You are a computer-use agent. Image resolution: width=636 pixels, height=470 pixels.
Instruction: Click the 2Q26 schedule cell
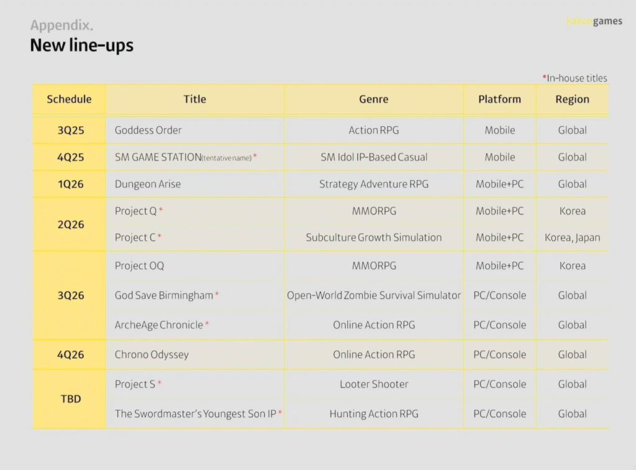[71, 224]
